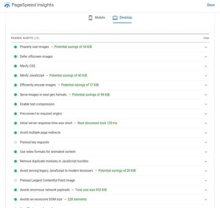Click green dot for Initial server response time

click(x=16, y=123)
